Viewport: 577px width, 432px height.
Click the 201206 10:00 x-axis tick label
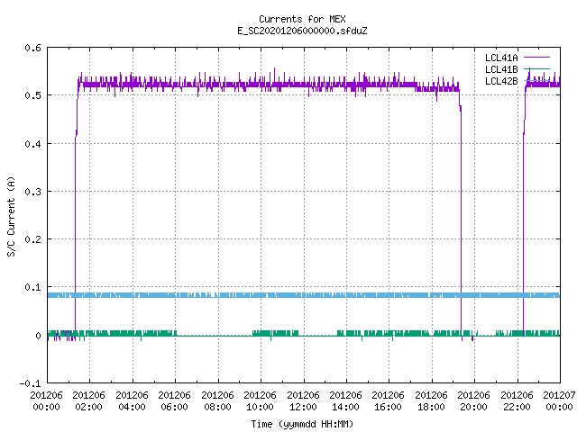coord(261,400)
